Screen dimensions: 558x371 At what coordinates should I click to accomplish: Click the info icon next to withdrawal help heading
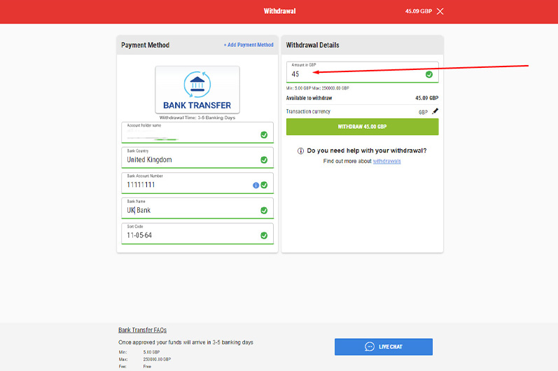301,150
